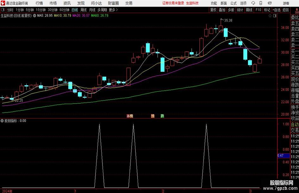Switch to the 月线 monthly chart

(x=92, y=10)
